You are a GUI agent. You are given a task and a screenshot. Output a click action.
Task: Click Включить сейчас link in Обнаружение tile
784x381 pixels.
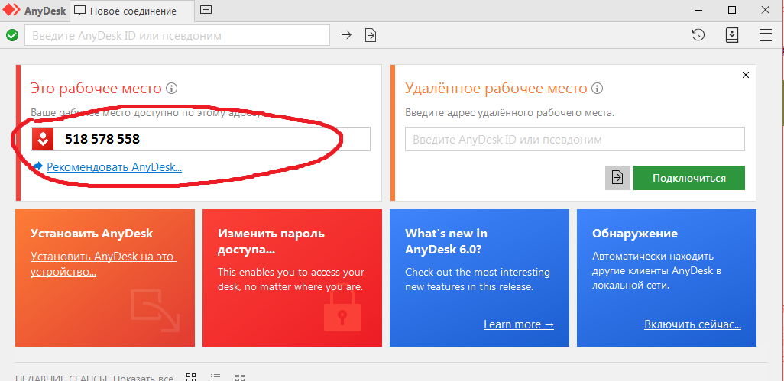coord(692,324)
